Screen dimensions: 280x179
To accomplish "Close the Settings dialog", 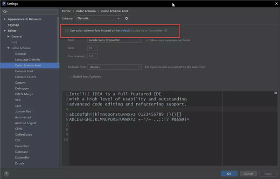I will 276,4.
